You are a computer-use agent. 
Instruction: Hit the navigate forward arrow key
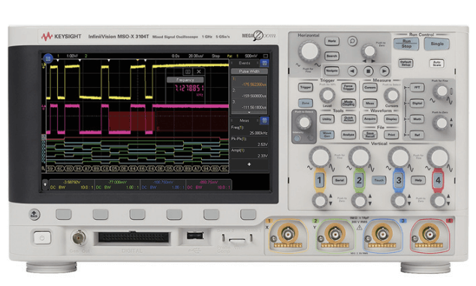click(384, 71)
